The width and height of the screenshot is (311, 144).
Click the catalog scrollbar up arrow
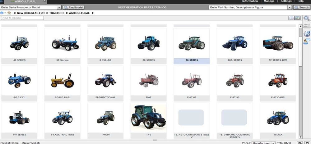(300, 26)
